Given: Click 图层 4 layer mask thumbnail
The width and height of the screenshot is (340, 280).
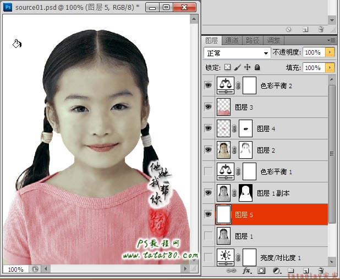Looking at the screenshot, I should click(x=245, y=128).
